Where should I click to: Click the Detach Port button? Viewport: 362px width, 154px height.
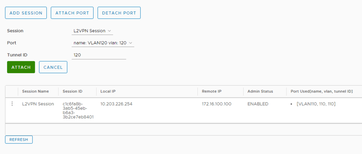pos(119,13)
